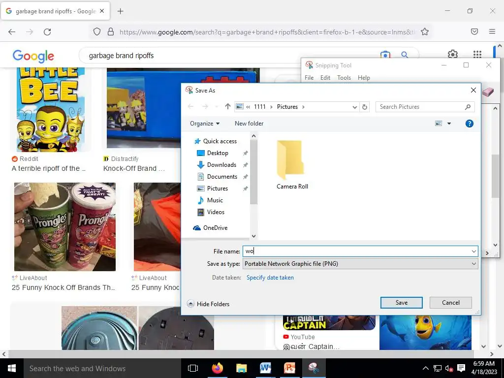Open the Help menu in Snipping Tool
The image size is (504, 378).
364,78
